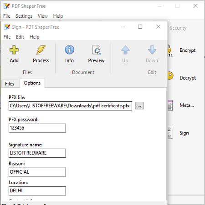Run the Process lightning bolt tool
This screenshot has height=205, width=205.
[x=41, y=50]
